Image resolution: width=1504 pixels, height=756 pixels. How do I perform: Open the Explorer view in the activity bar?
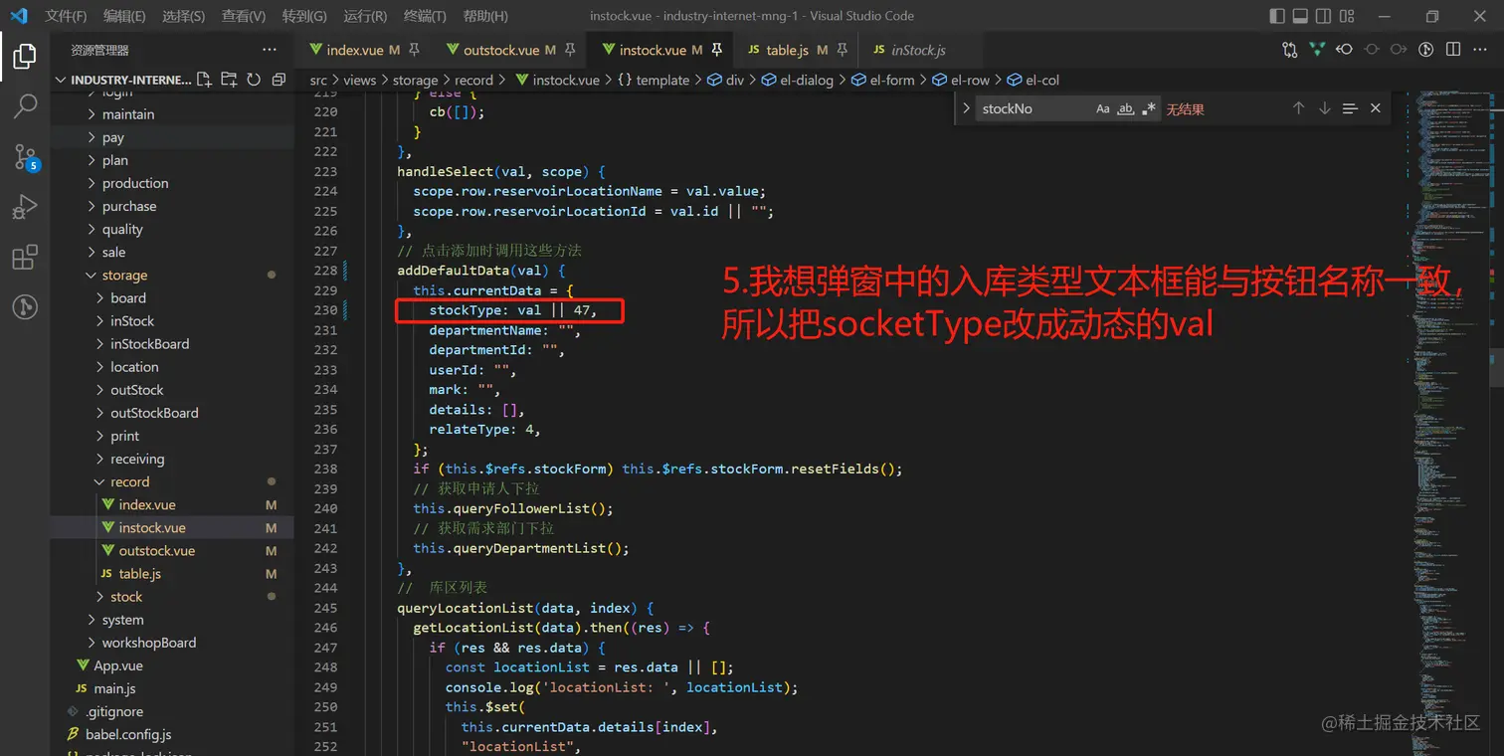25,57
